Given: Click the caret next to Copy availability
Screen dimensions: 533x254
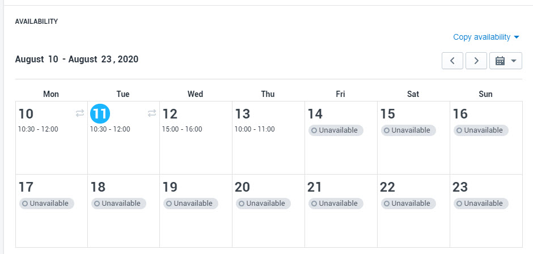Looking at the screenshot, I should click(x=517, y=37).
